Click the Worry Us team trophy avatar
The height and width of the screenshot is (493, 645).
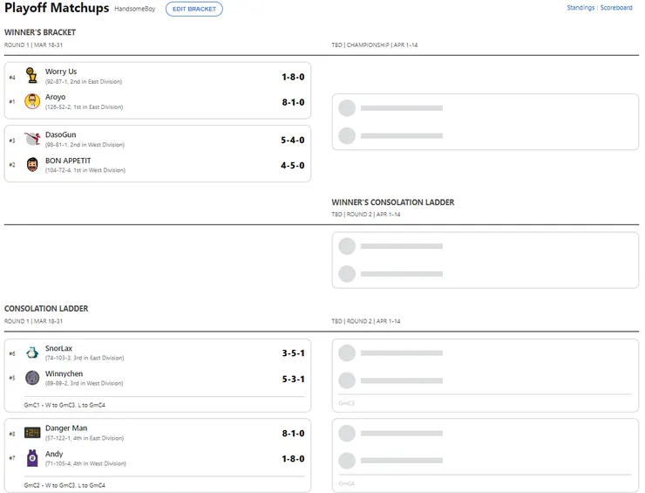[x=32, y=76]
